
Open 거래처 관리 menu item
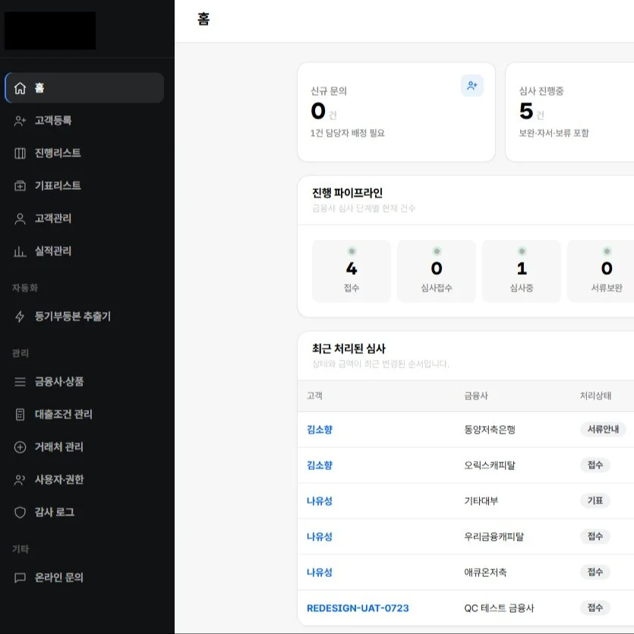(84, 447)
